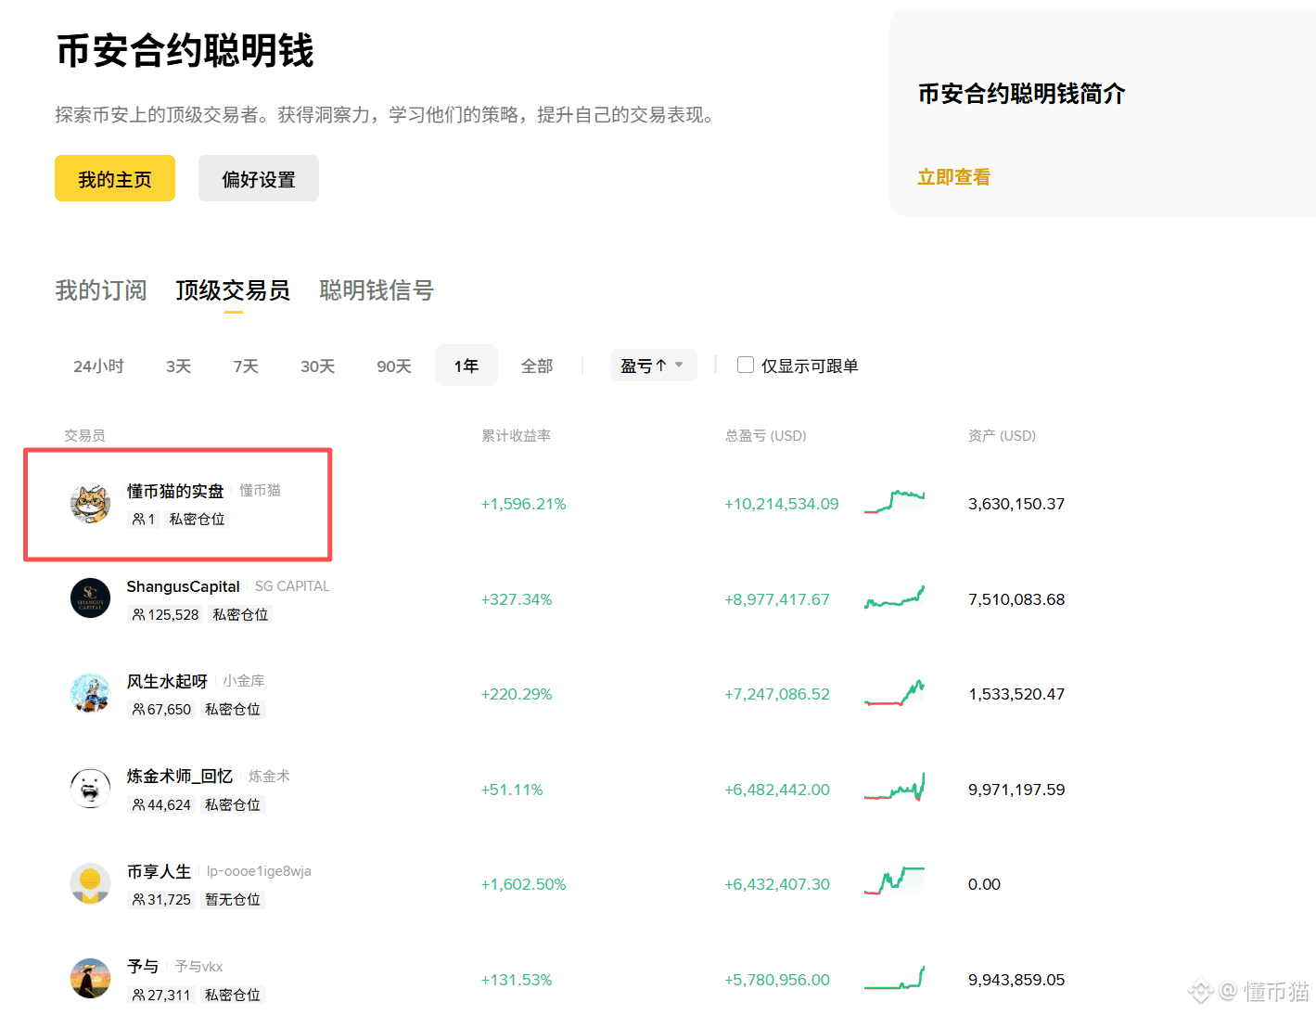Click +327.34% return value
Image resolution: width=1316 pixels, height=1015 pixels.
click(517, 599)
